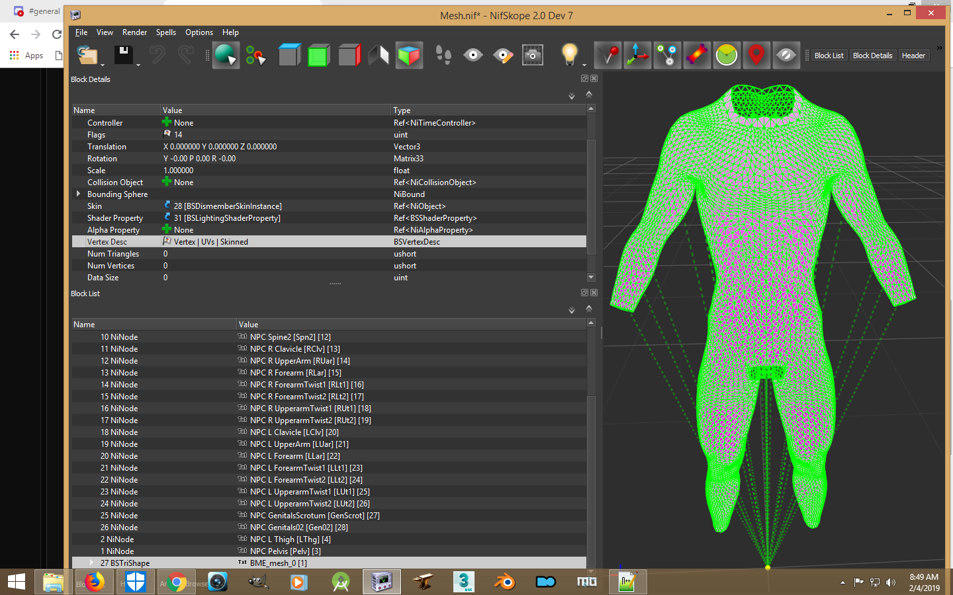This screenshot has width=953, height=595.
Task: Click Block Details panel double chevron up
Action: 589,94
